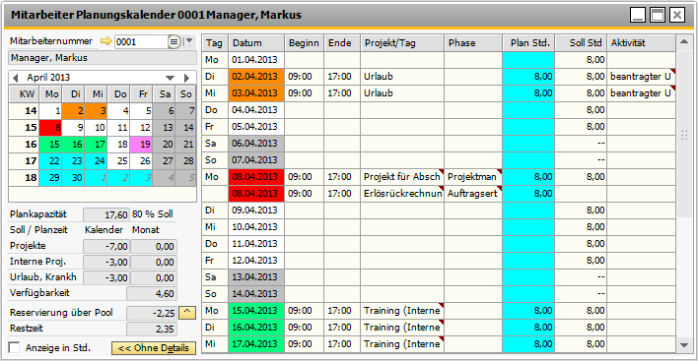
Task: Click the << Ohne Details button
Action: click(154, 348)
